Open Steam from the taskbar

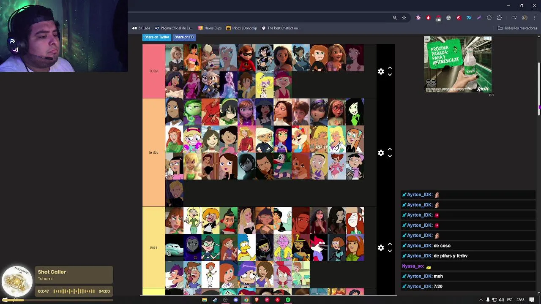(x=215, y=300)
